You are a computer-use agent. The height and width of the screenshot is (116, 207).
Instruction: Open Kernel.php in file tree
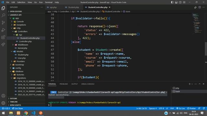pyautogui.click(x=26, y=48)
